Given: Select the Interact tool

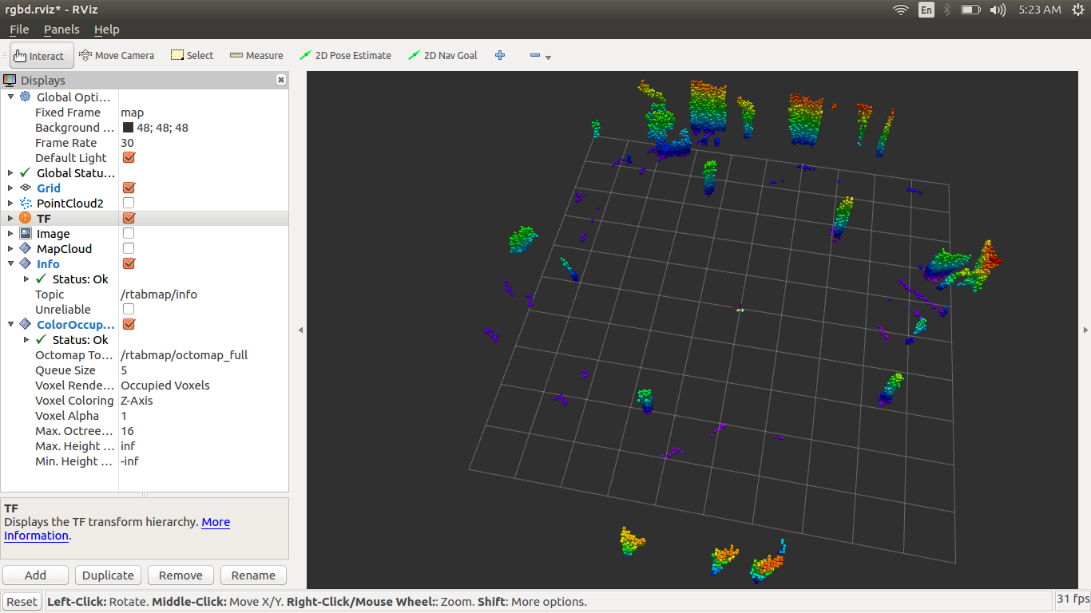Looking at the screenshot, I should [42, 56].
